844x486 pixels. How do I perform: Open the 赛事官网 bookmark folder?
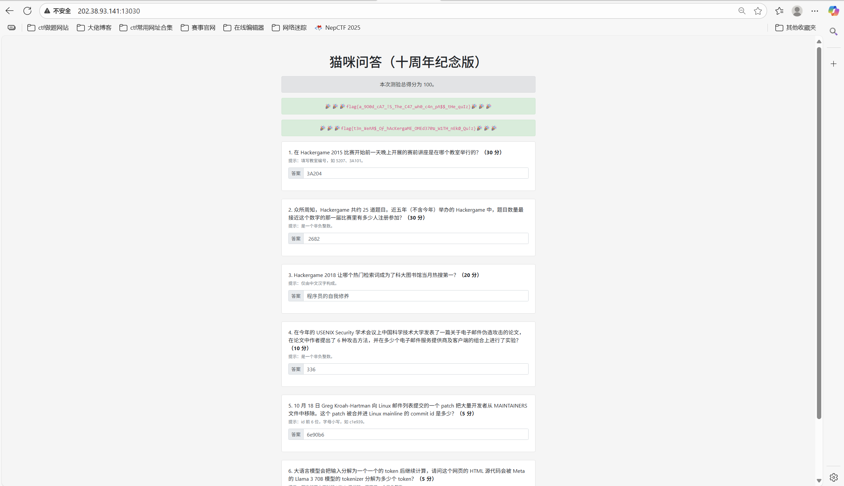tap(198, 28)
